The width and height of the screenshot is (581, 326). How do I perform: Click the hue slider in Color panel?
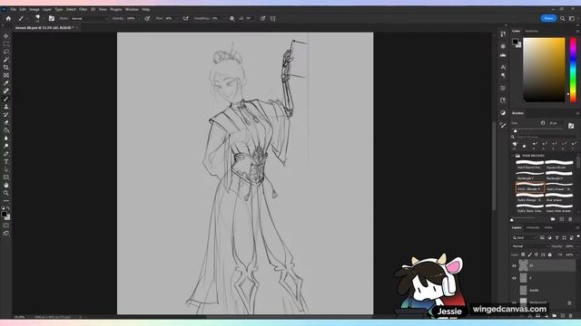coord(573,70)
